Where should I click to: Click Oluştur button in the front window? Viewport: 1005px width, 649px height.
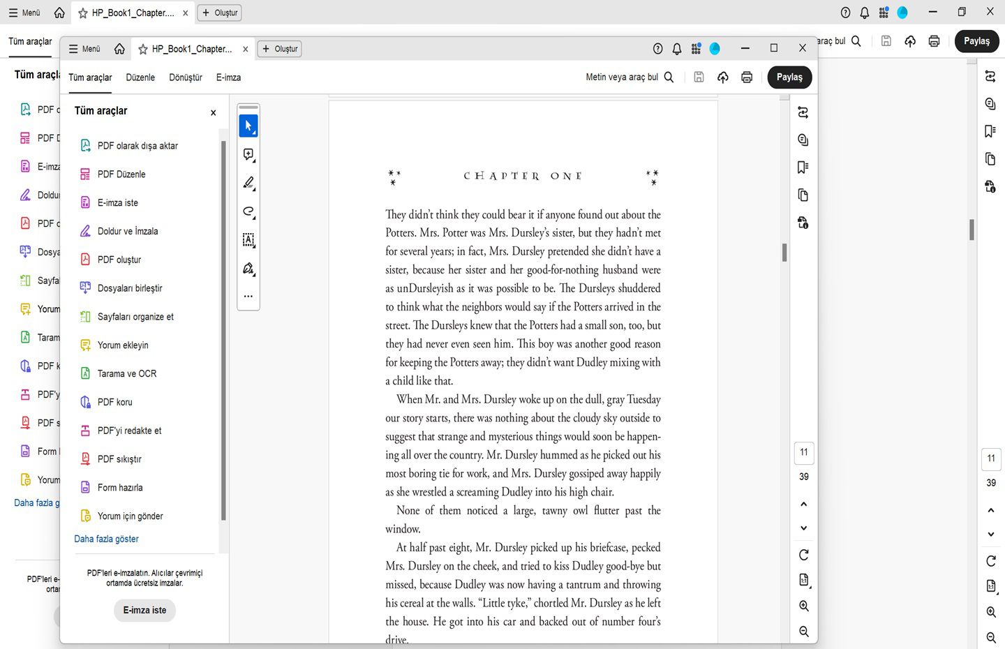tap(280, 49)
